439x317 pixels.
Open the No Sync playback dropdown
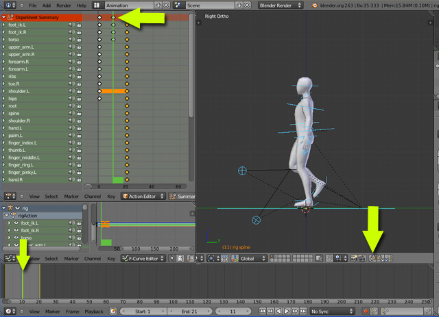(332, 311)
